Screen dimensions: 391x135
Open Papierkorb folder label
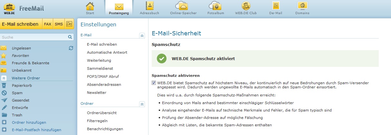click(x=22, y=85)
